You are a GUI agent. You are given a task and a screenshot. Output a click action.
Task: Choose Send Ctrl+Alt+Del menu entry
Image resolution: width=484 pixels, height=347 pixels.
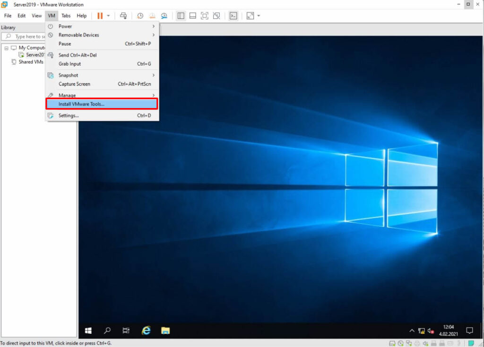102,55
